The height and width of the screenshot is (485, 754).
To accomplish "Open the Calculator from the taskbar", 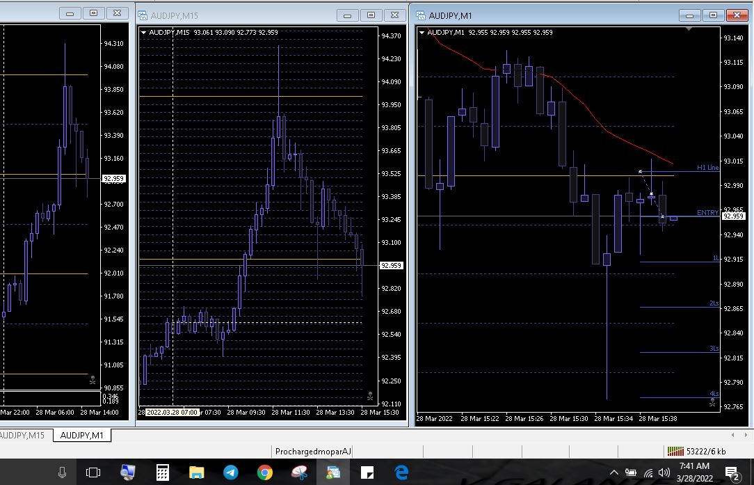I will (x=163, y=472).
